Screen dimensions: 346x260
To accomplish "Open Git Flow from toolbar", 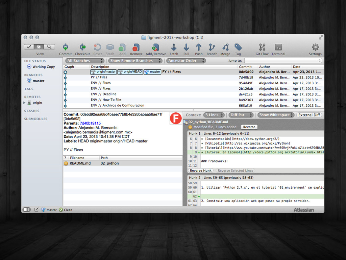I will tap(262, 47).
